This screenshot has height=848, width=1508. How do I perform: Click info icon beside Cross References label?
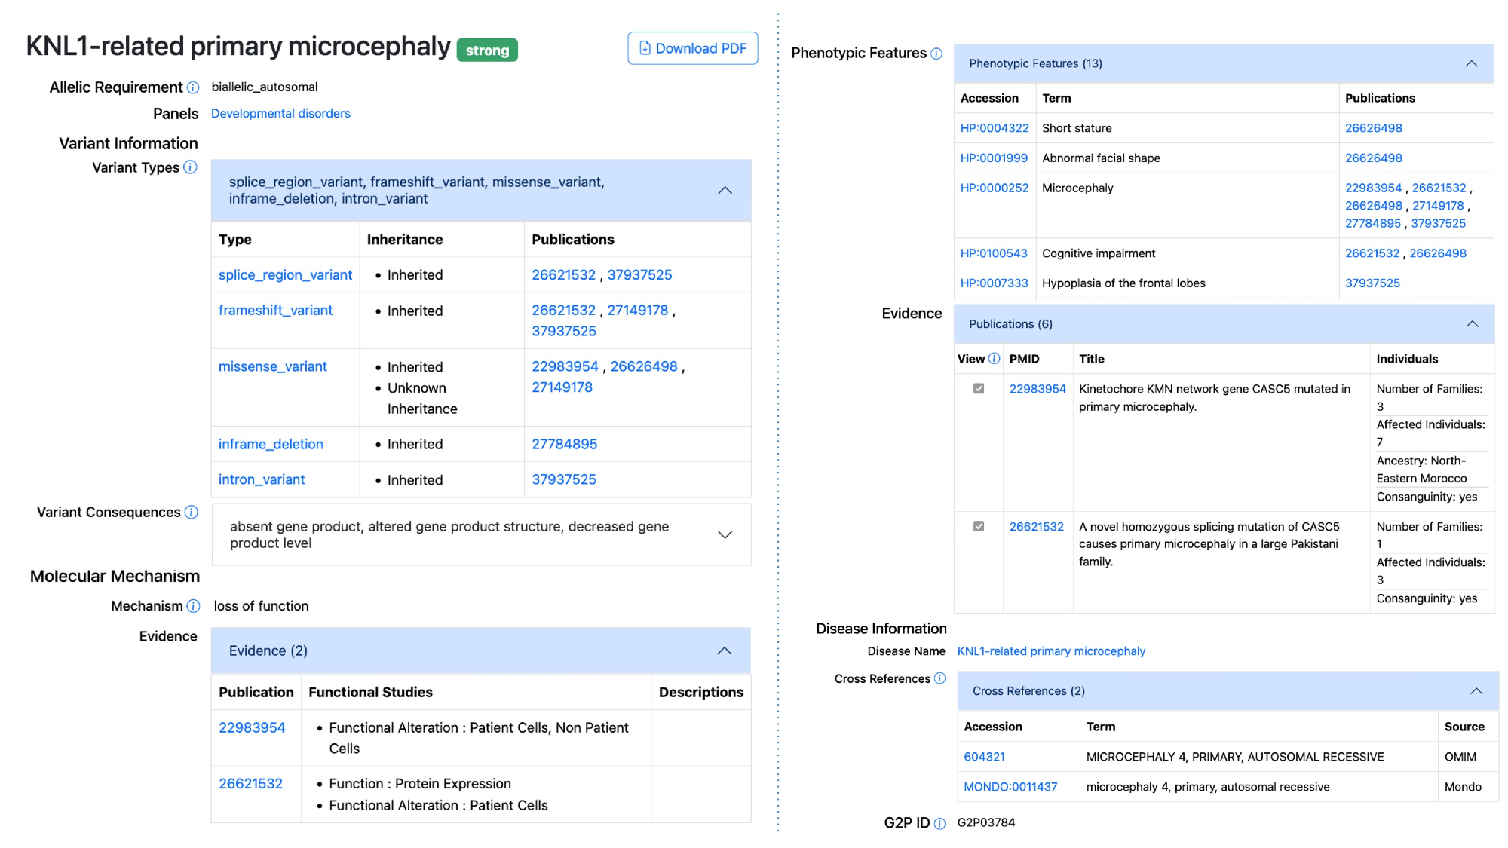939,678
